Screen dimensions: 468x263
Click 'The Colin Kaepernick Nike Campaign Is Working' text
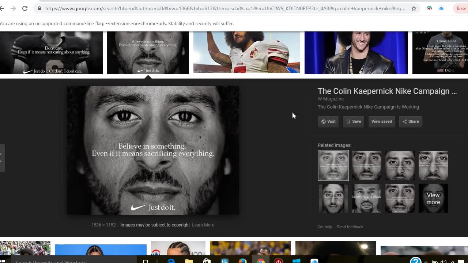[368, 107]
